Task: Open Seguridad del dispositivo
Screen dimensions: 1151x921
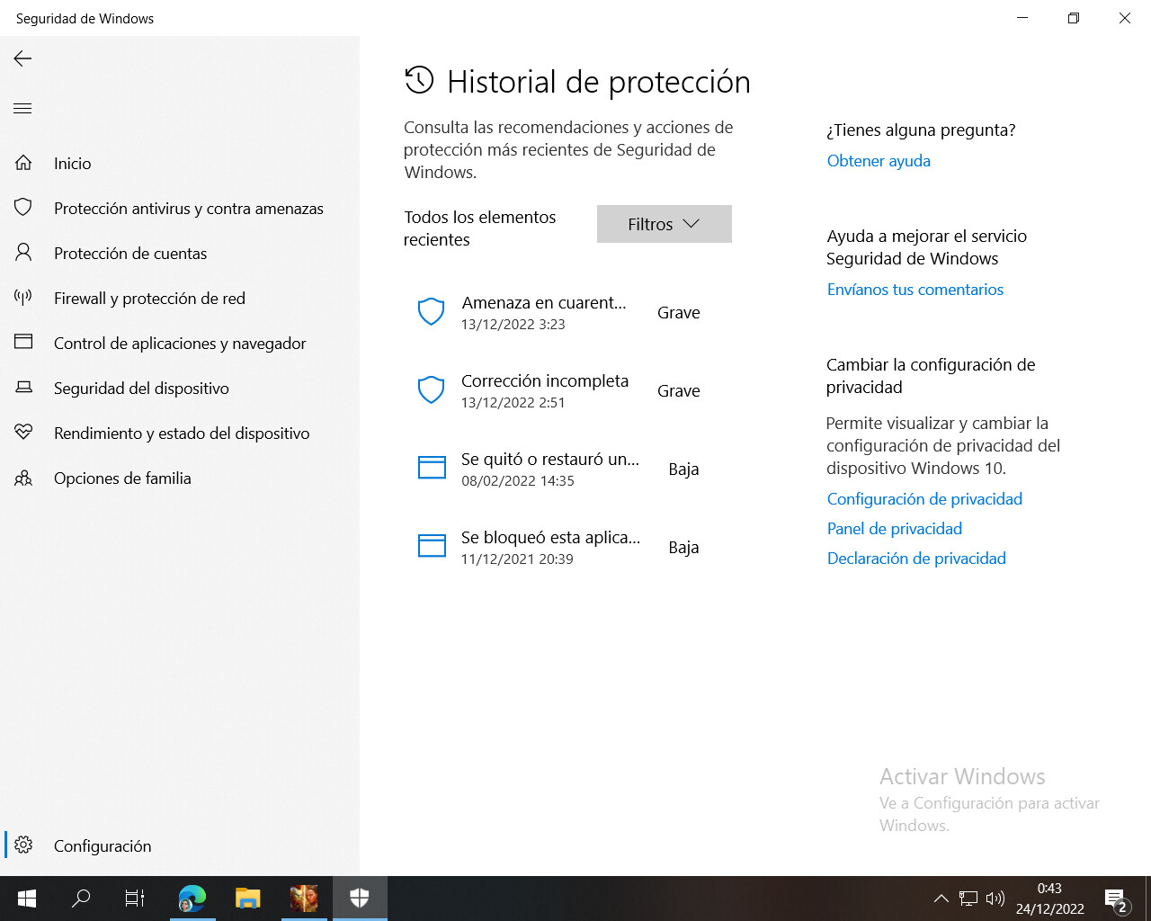Action: pyautogui.click(x=180, y=388)
